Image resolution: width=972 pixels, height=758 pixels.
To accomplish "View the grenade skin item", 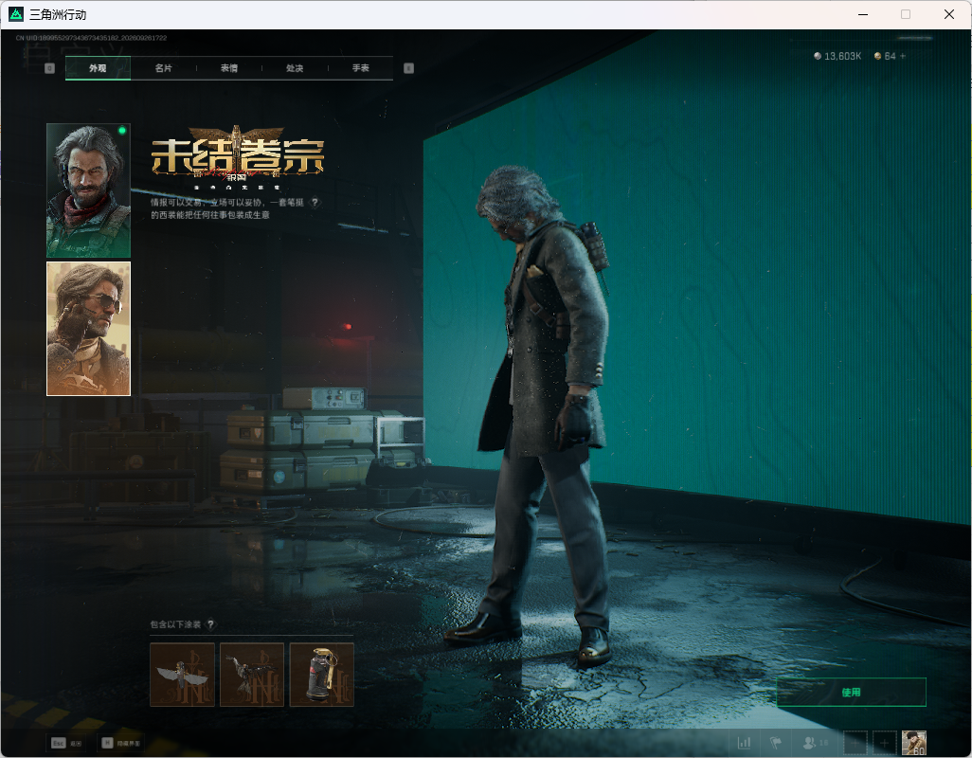I will click(x=322, y=675).
